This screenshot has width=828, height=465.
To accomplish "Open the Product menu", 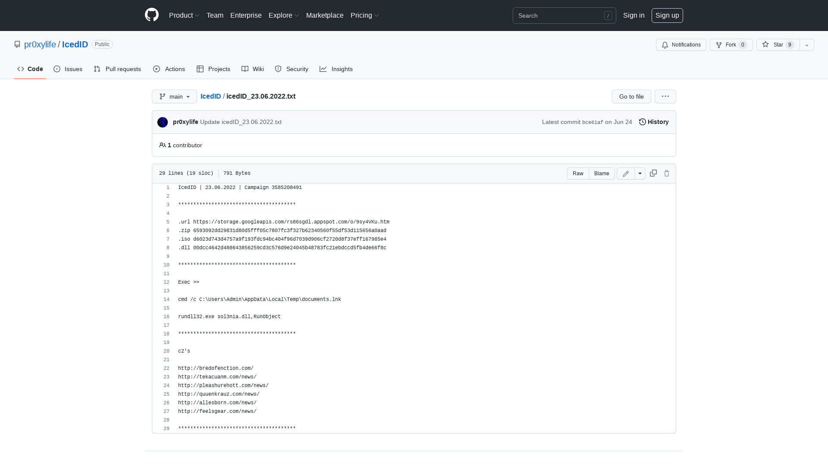I will tap(184, 15).
